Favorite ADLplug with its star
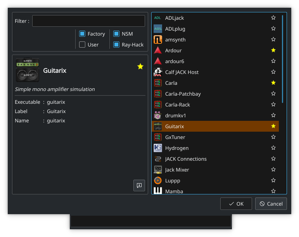This screenshot has height=237, width=299. (273, 29)
